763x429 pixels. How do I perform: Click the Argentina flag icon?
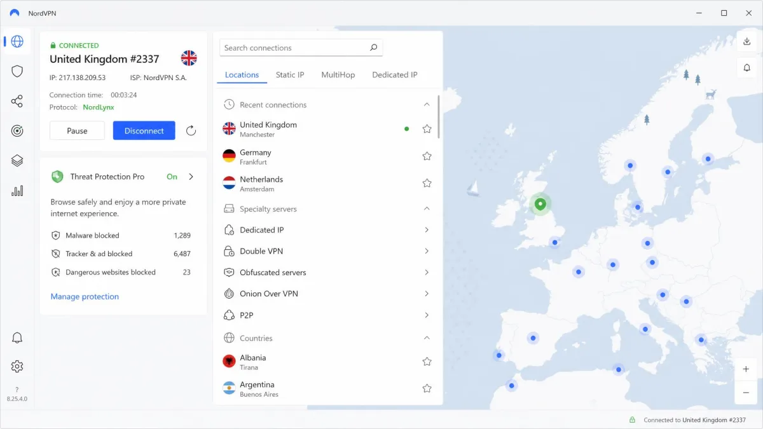point(229,388)
